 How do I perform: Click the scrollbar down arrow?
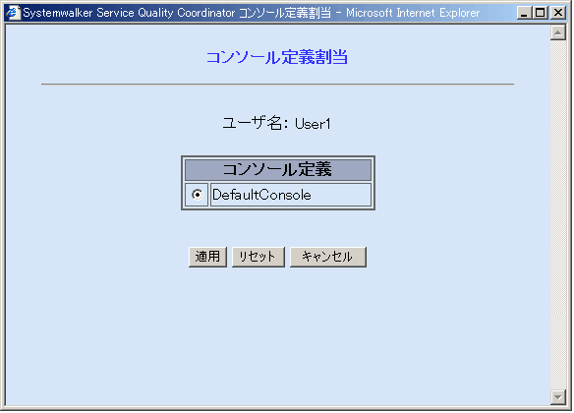click(558, 397)
